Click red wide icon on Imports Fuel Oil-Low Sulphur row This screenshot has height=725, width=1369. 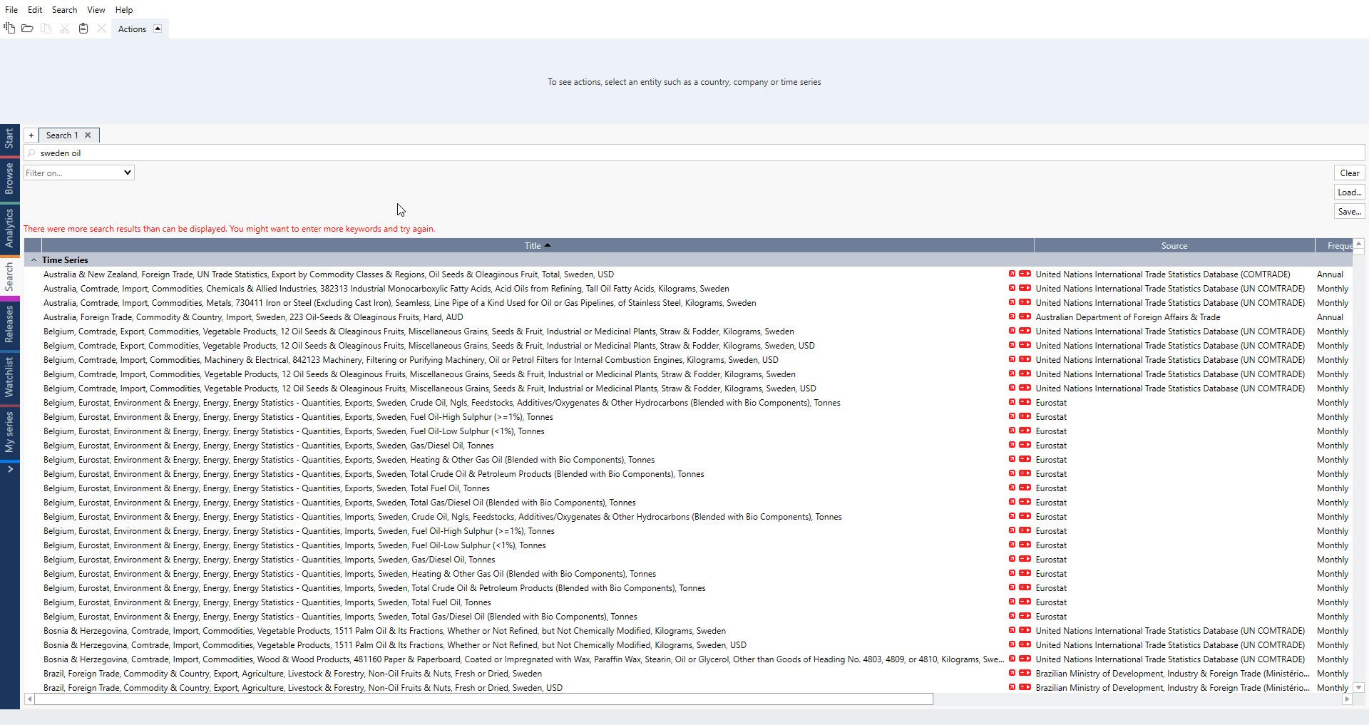(x=1025, y=545)
